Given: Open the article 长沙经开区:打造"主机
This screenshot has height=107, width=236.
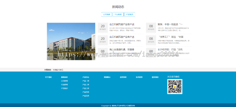Looking at the screenshot, I should [x=170, y=49].
